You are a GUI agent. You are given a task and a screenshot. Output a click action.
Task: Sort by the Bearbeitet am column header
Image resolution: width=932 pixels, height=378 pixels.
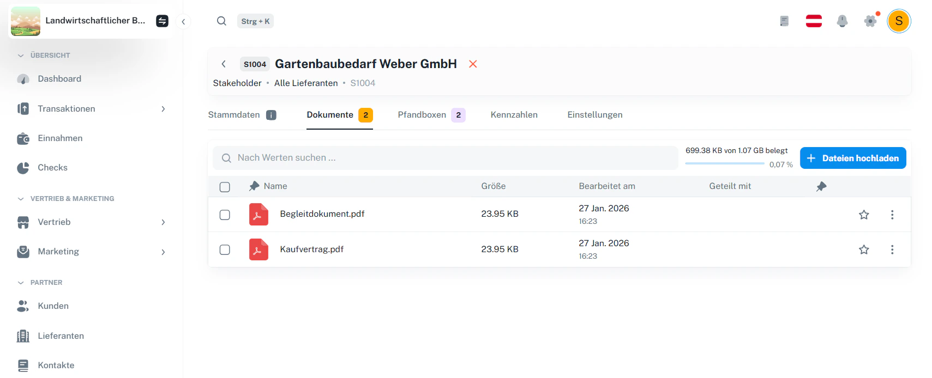coord(607,186)
